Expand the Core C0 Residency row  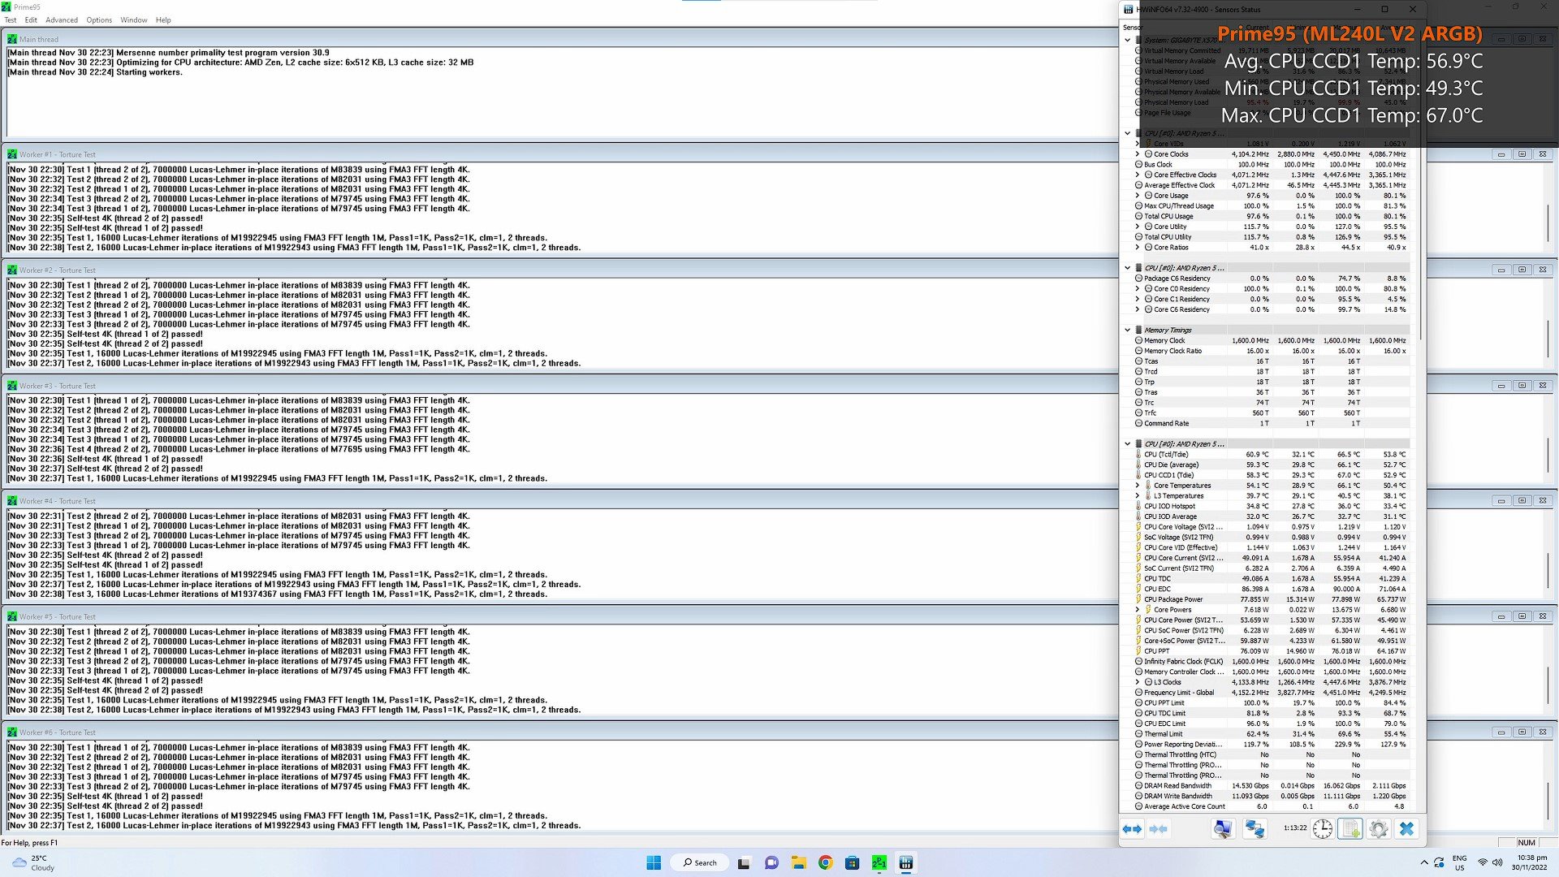(x=1138, y=289)
